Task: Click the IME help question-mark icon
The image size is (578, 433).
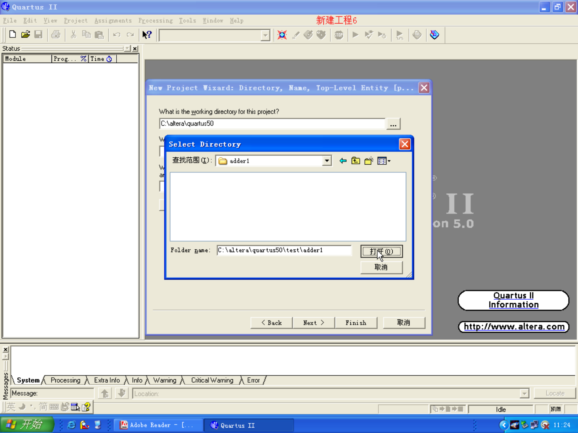Action: click(x=86, y=407)
